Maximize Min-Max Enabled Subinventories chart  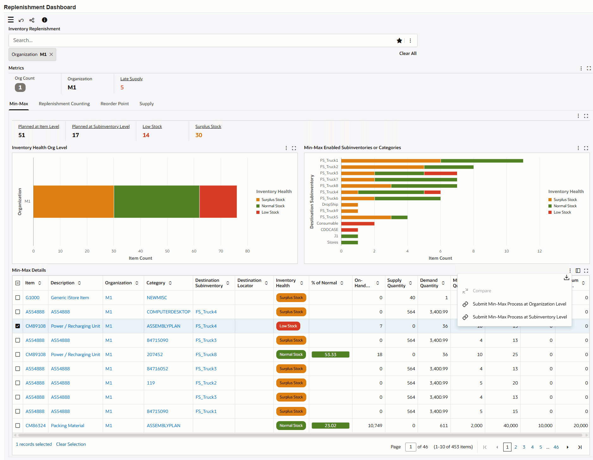(x=586, y=148)
